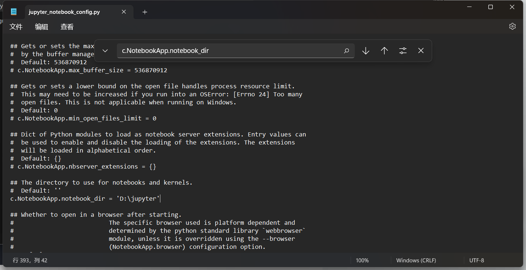This screenshot has width=526, height=270.
Task: Click Windows (CRLF) line ending indicator
Action: coord(416,261)
